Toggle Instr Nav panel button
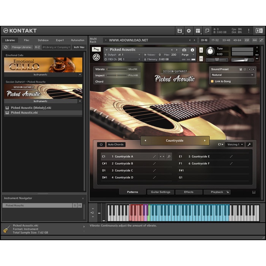 click(79, 47)
